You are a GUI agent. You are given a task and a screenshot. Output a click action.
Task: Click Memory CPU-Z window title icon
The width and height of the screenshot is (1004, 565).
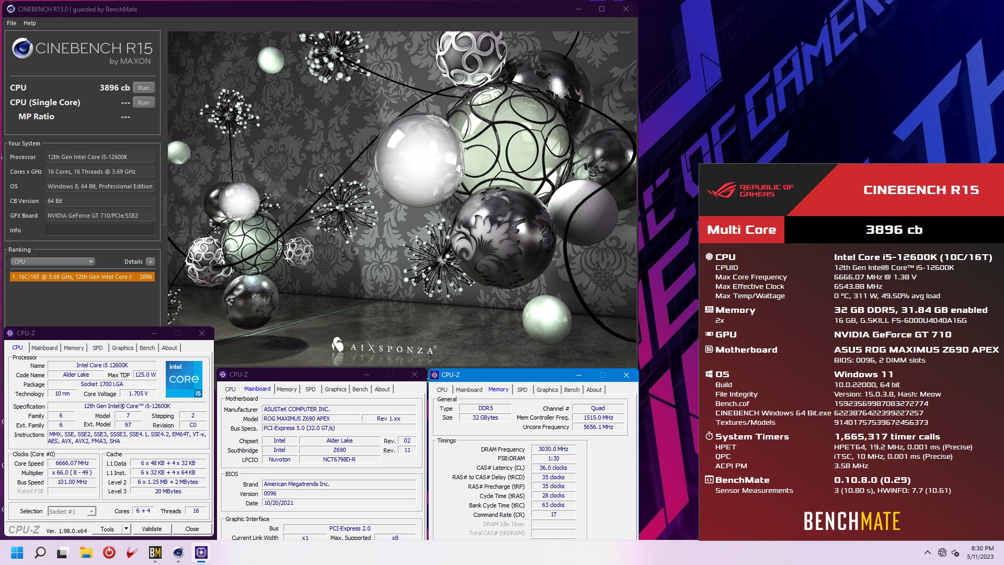coord(435,375)
